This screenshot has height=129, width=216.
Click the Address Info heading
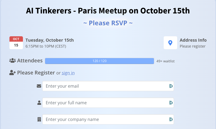(193, 40)
